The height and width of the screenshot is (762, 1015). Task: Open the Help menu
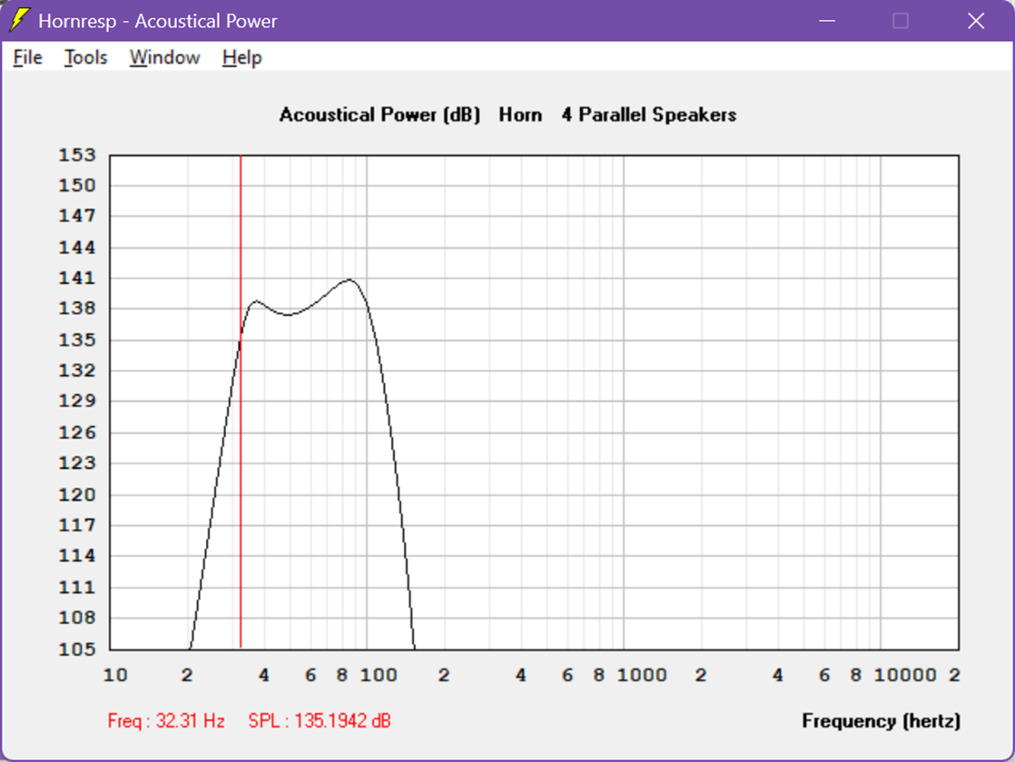click(x=242, y=57)
